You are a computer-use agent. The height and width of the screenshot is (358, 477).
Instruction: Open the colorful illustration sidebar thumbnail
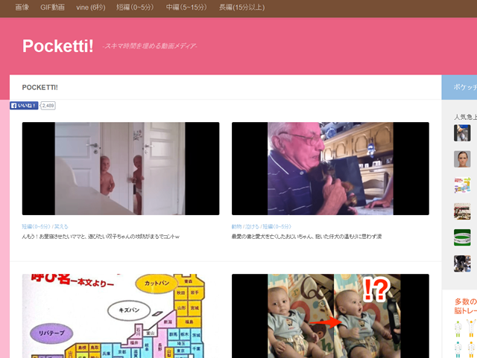click(462, 185)
